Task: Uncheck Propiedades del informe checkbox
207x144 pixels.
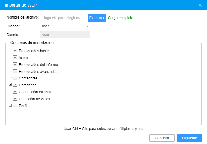Action: (x=15, y=64)
